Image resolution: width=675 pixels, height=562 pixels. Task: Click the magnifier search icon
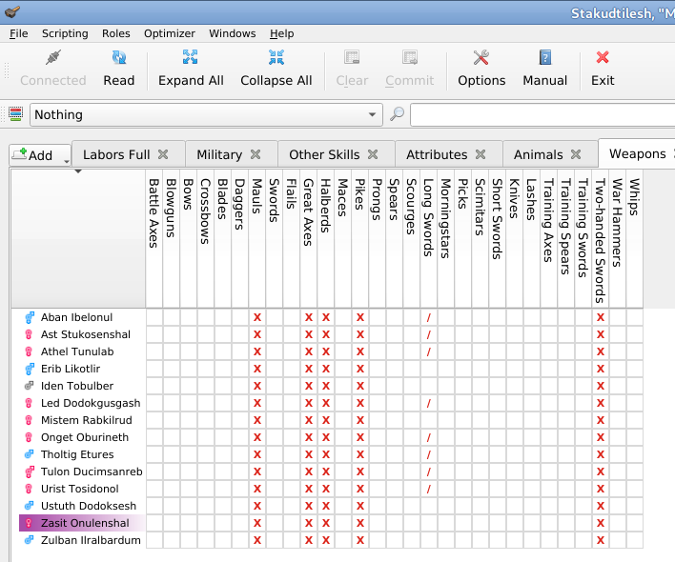[398, 115]
